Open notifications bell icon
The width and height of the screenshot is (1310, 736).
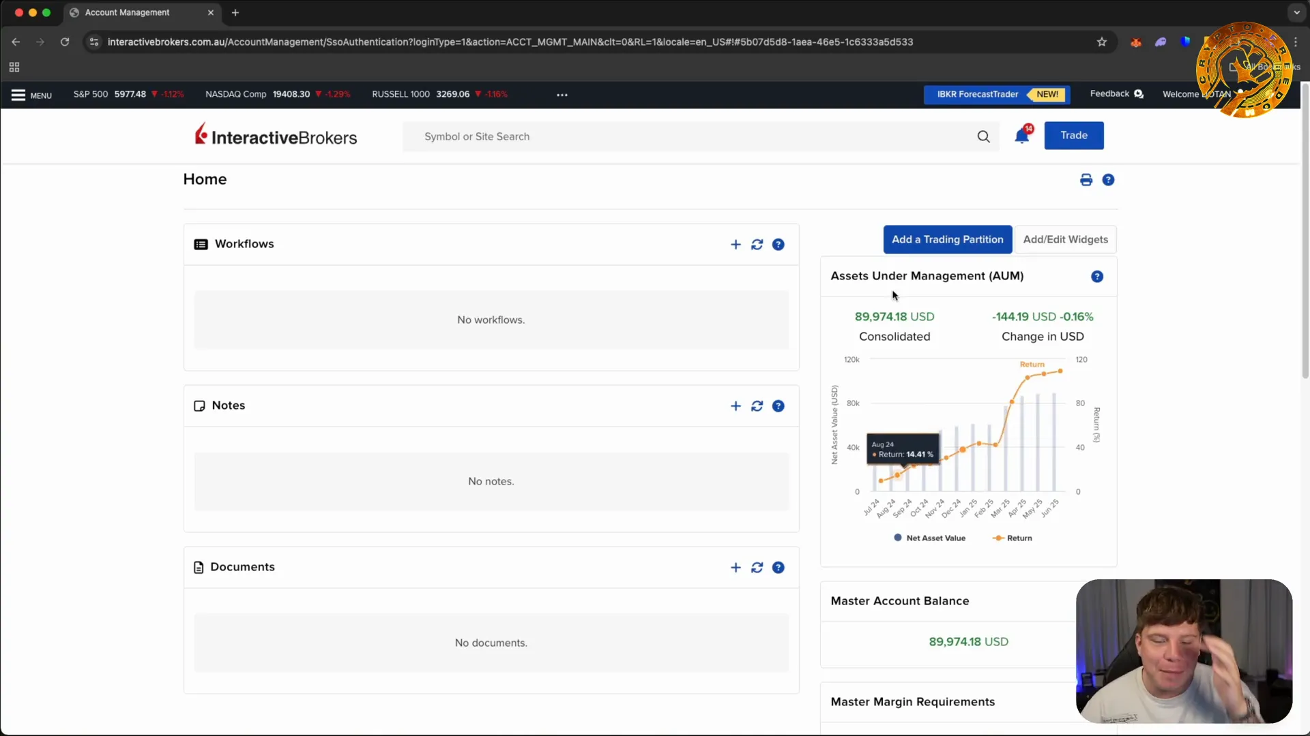pyautogui.click(x=1021, y=136)
